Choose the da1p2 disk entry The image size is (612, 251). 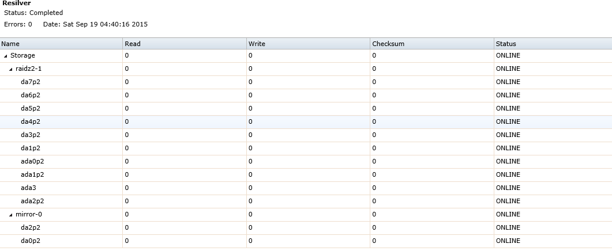pos(31,148)
